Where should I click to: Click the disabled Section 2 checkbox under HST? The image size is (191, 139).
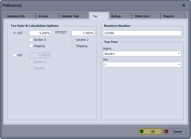click(x=31, y=62)
